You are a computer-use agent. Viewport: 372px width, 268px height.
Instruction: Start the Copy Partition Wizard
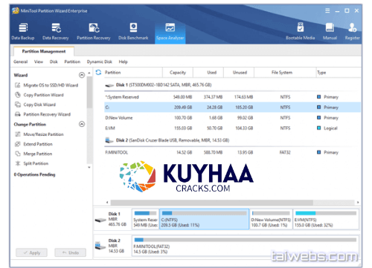pyautogui.click(x=39, y=95)
